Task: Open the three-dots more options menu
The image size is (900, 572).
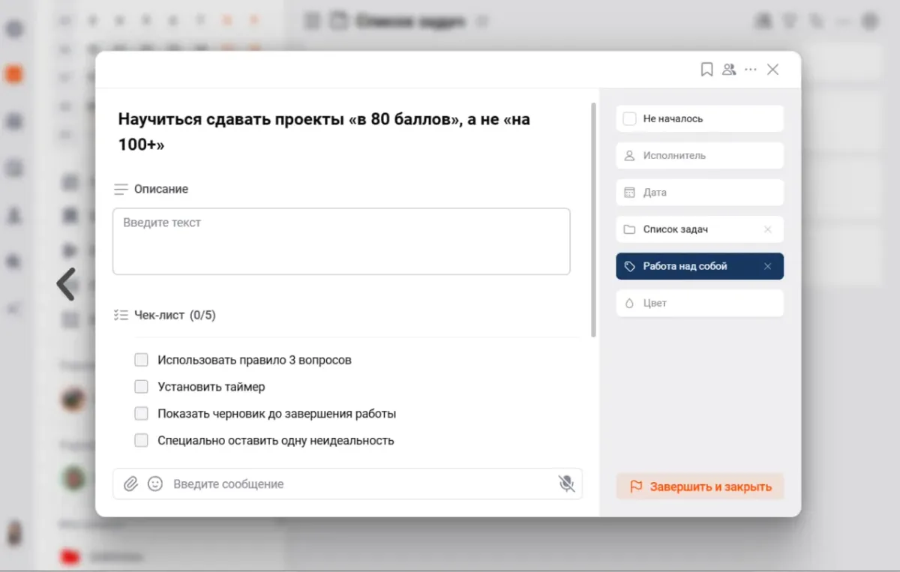Action: point(751,70)
